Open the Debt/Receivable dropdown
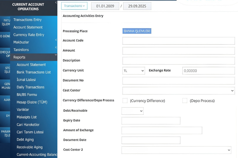Viewport: 238px width, 158px height. 132,111
